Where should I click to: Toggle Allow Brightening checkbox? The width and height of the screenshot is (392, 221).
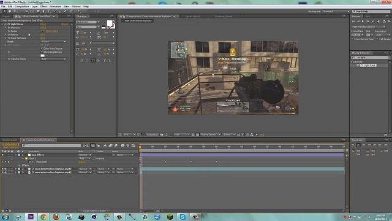tap(42, 52)
